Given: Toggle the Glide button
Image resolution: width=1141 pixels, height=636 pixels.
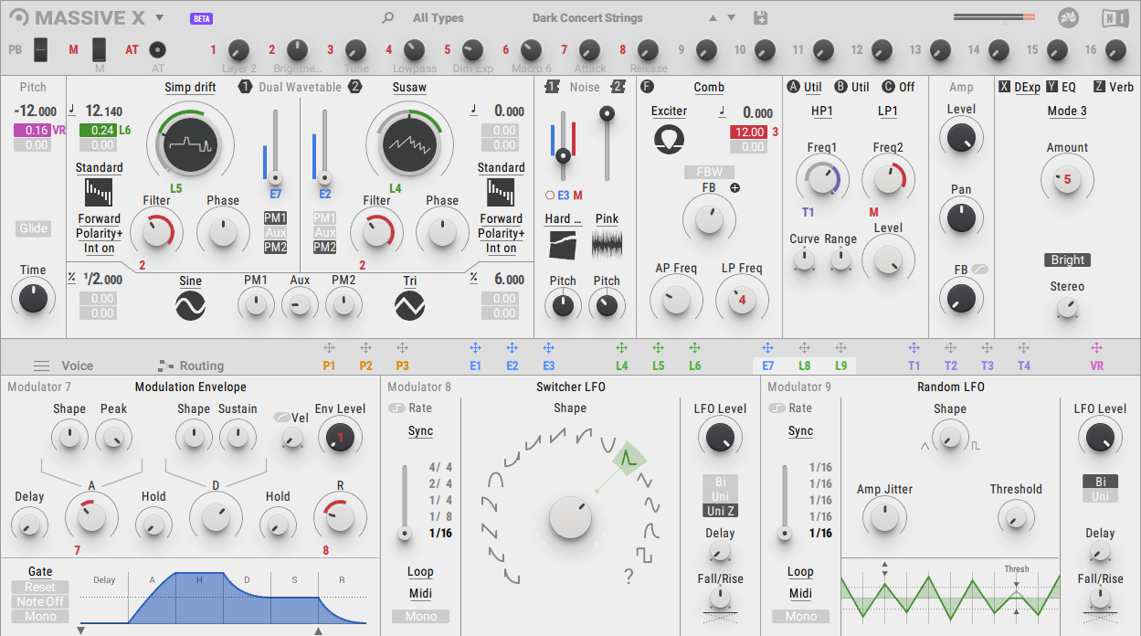Looking at the screenshot, I should coord(33,228).
